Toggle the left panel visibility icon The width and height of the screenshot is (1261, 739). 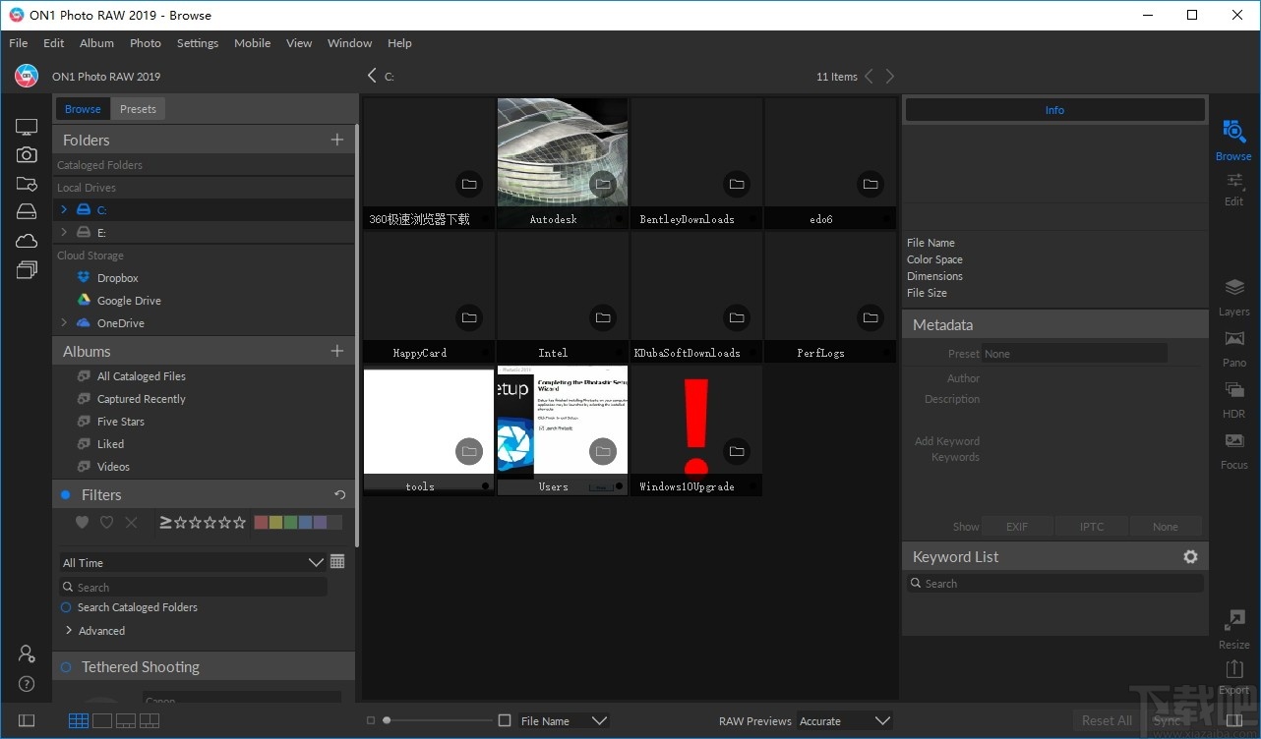click(x=27, y=720)
